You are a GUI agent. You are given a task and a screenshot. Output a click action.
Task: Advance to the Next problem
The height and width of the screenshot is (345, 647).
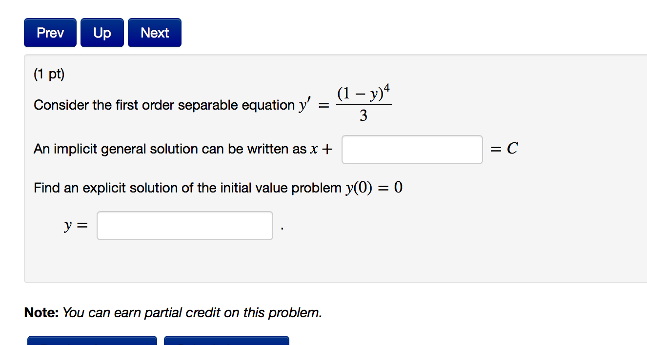pos(155,33)
